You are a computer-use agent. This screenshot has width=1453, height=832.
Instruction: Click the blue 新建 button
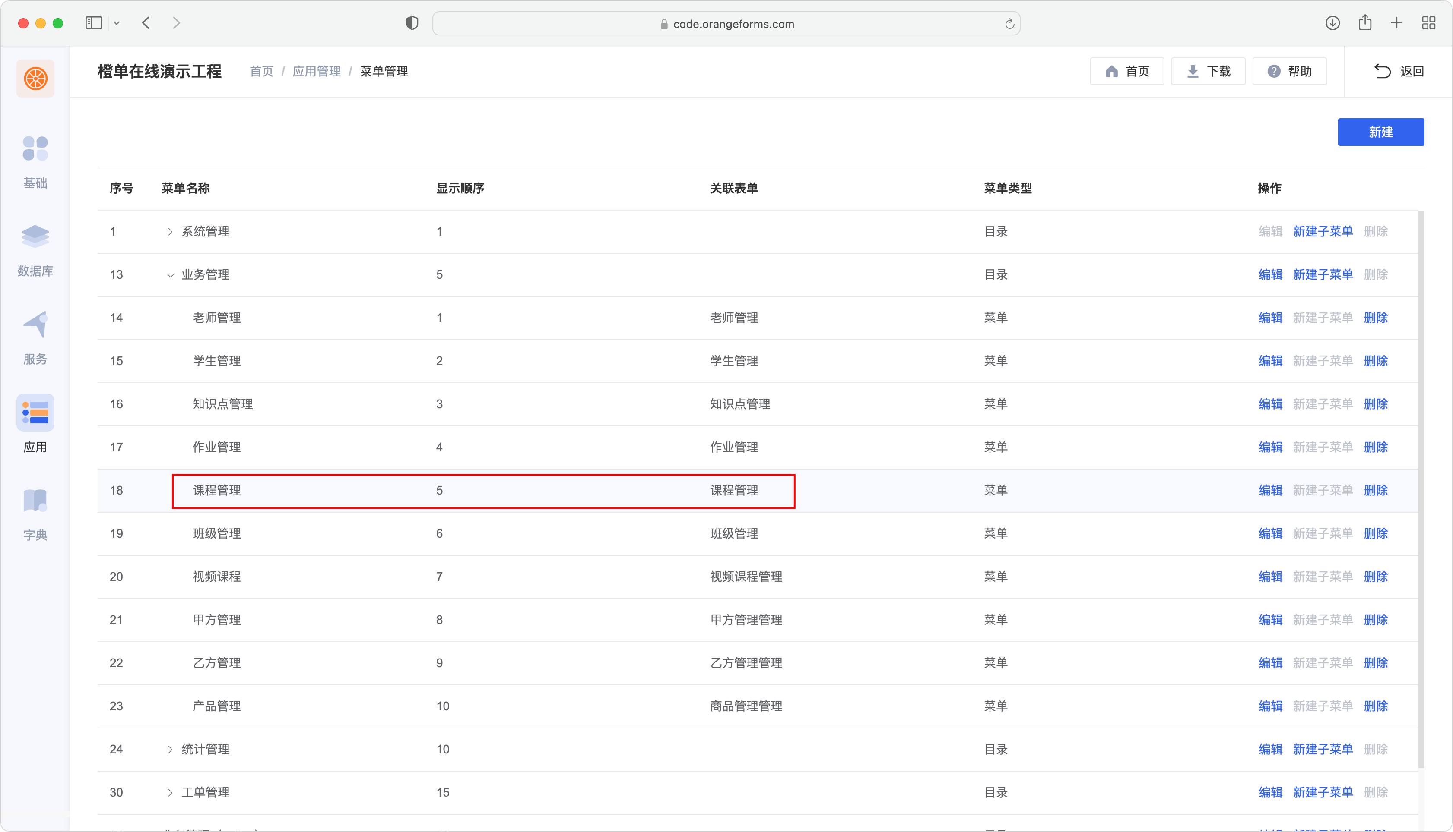pyautogui.click(x=1380, y=132)
